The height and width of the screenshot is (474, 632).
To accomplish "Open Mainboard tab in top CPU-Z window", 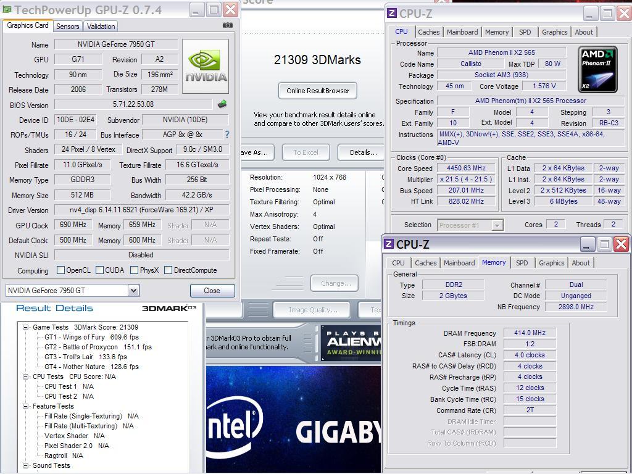I will point(462,32).
